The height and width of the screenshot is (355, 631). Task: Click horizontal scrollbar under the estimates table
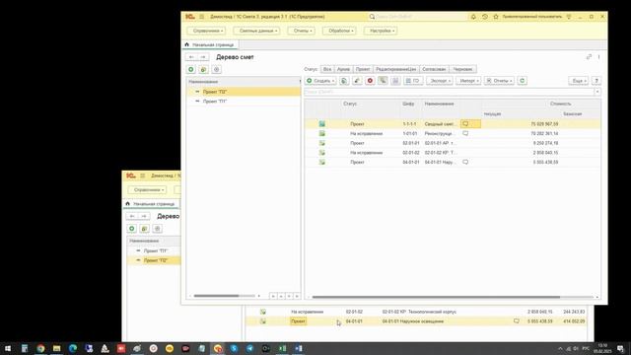[x=436, y=297]
